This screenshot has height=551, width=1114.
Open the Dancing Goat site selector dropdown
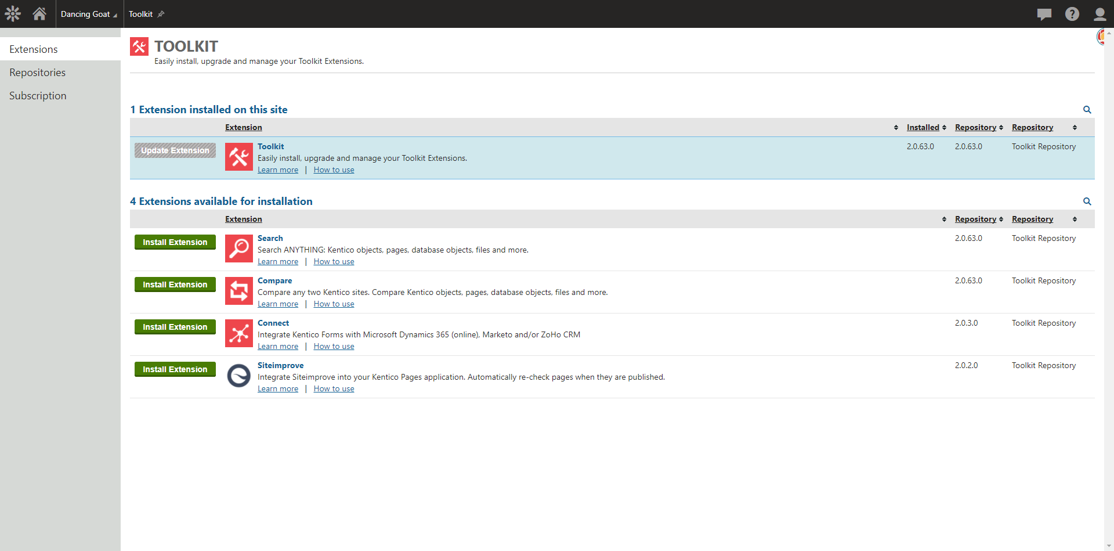click(89, 14)
